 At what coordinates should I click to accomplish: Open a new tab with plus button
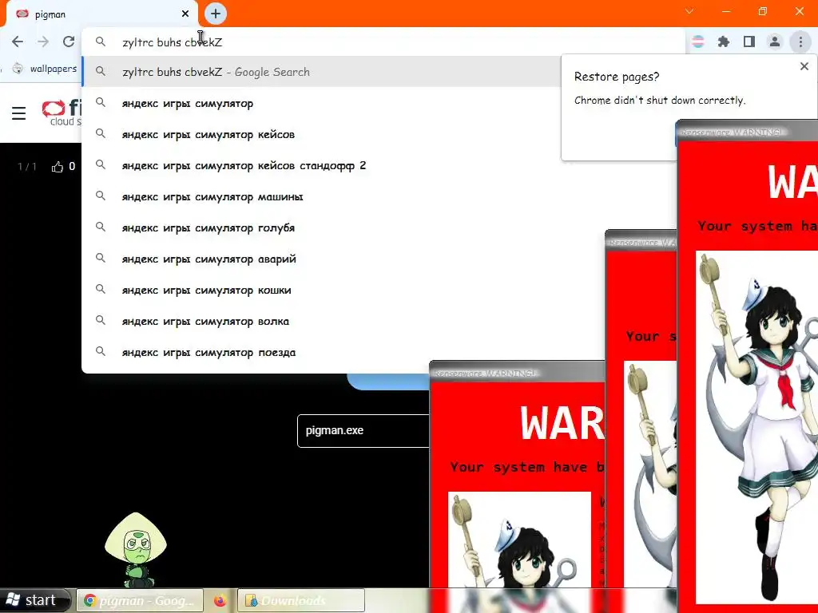point(216,14)
